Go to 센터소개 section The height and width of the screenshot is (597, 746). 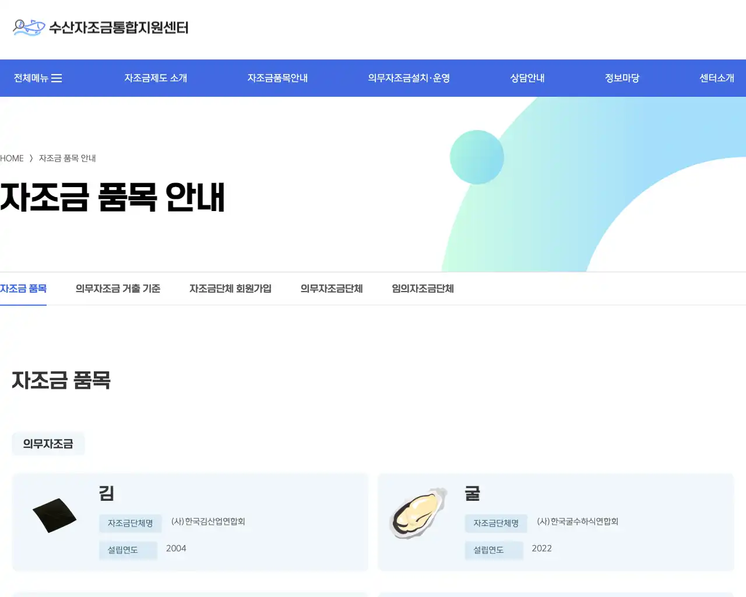coord(717,78)
